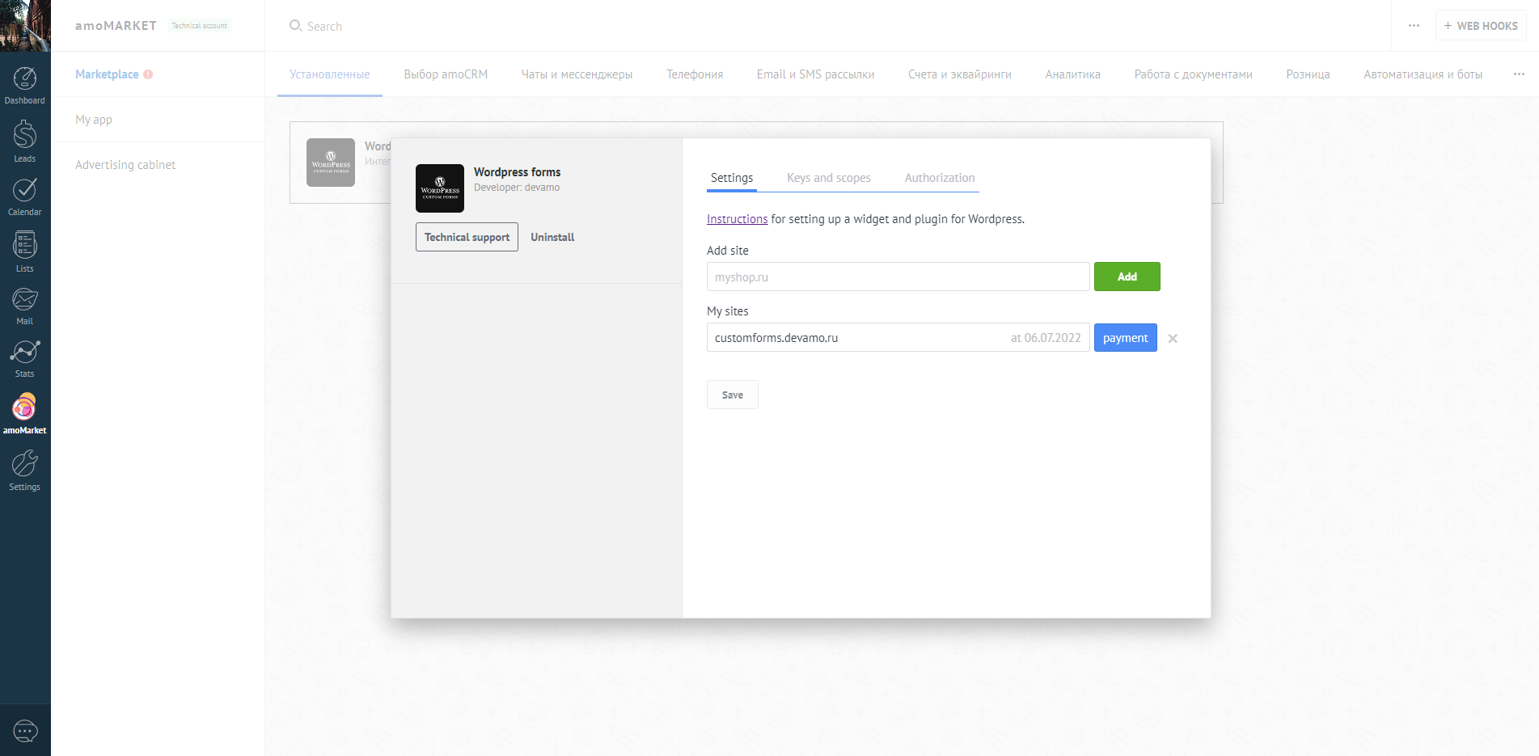Open the Marketplace menu item
The width and height of the screenshot is (1539, 756).
click(107, 74)
